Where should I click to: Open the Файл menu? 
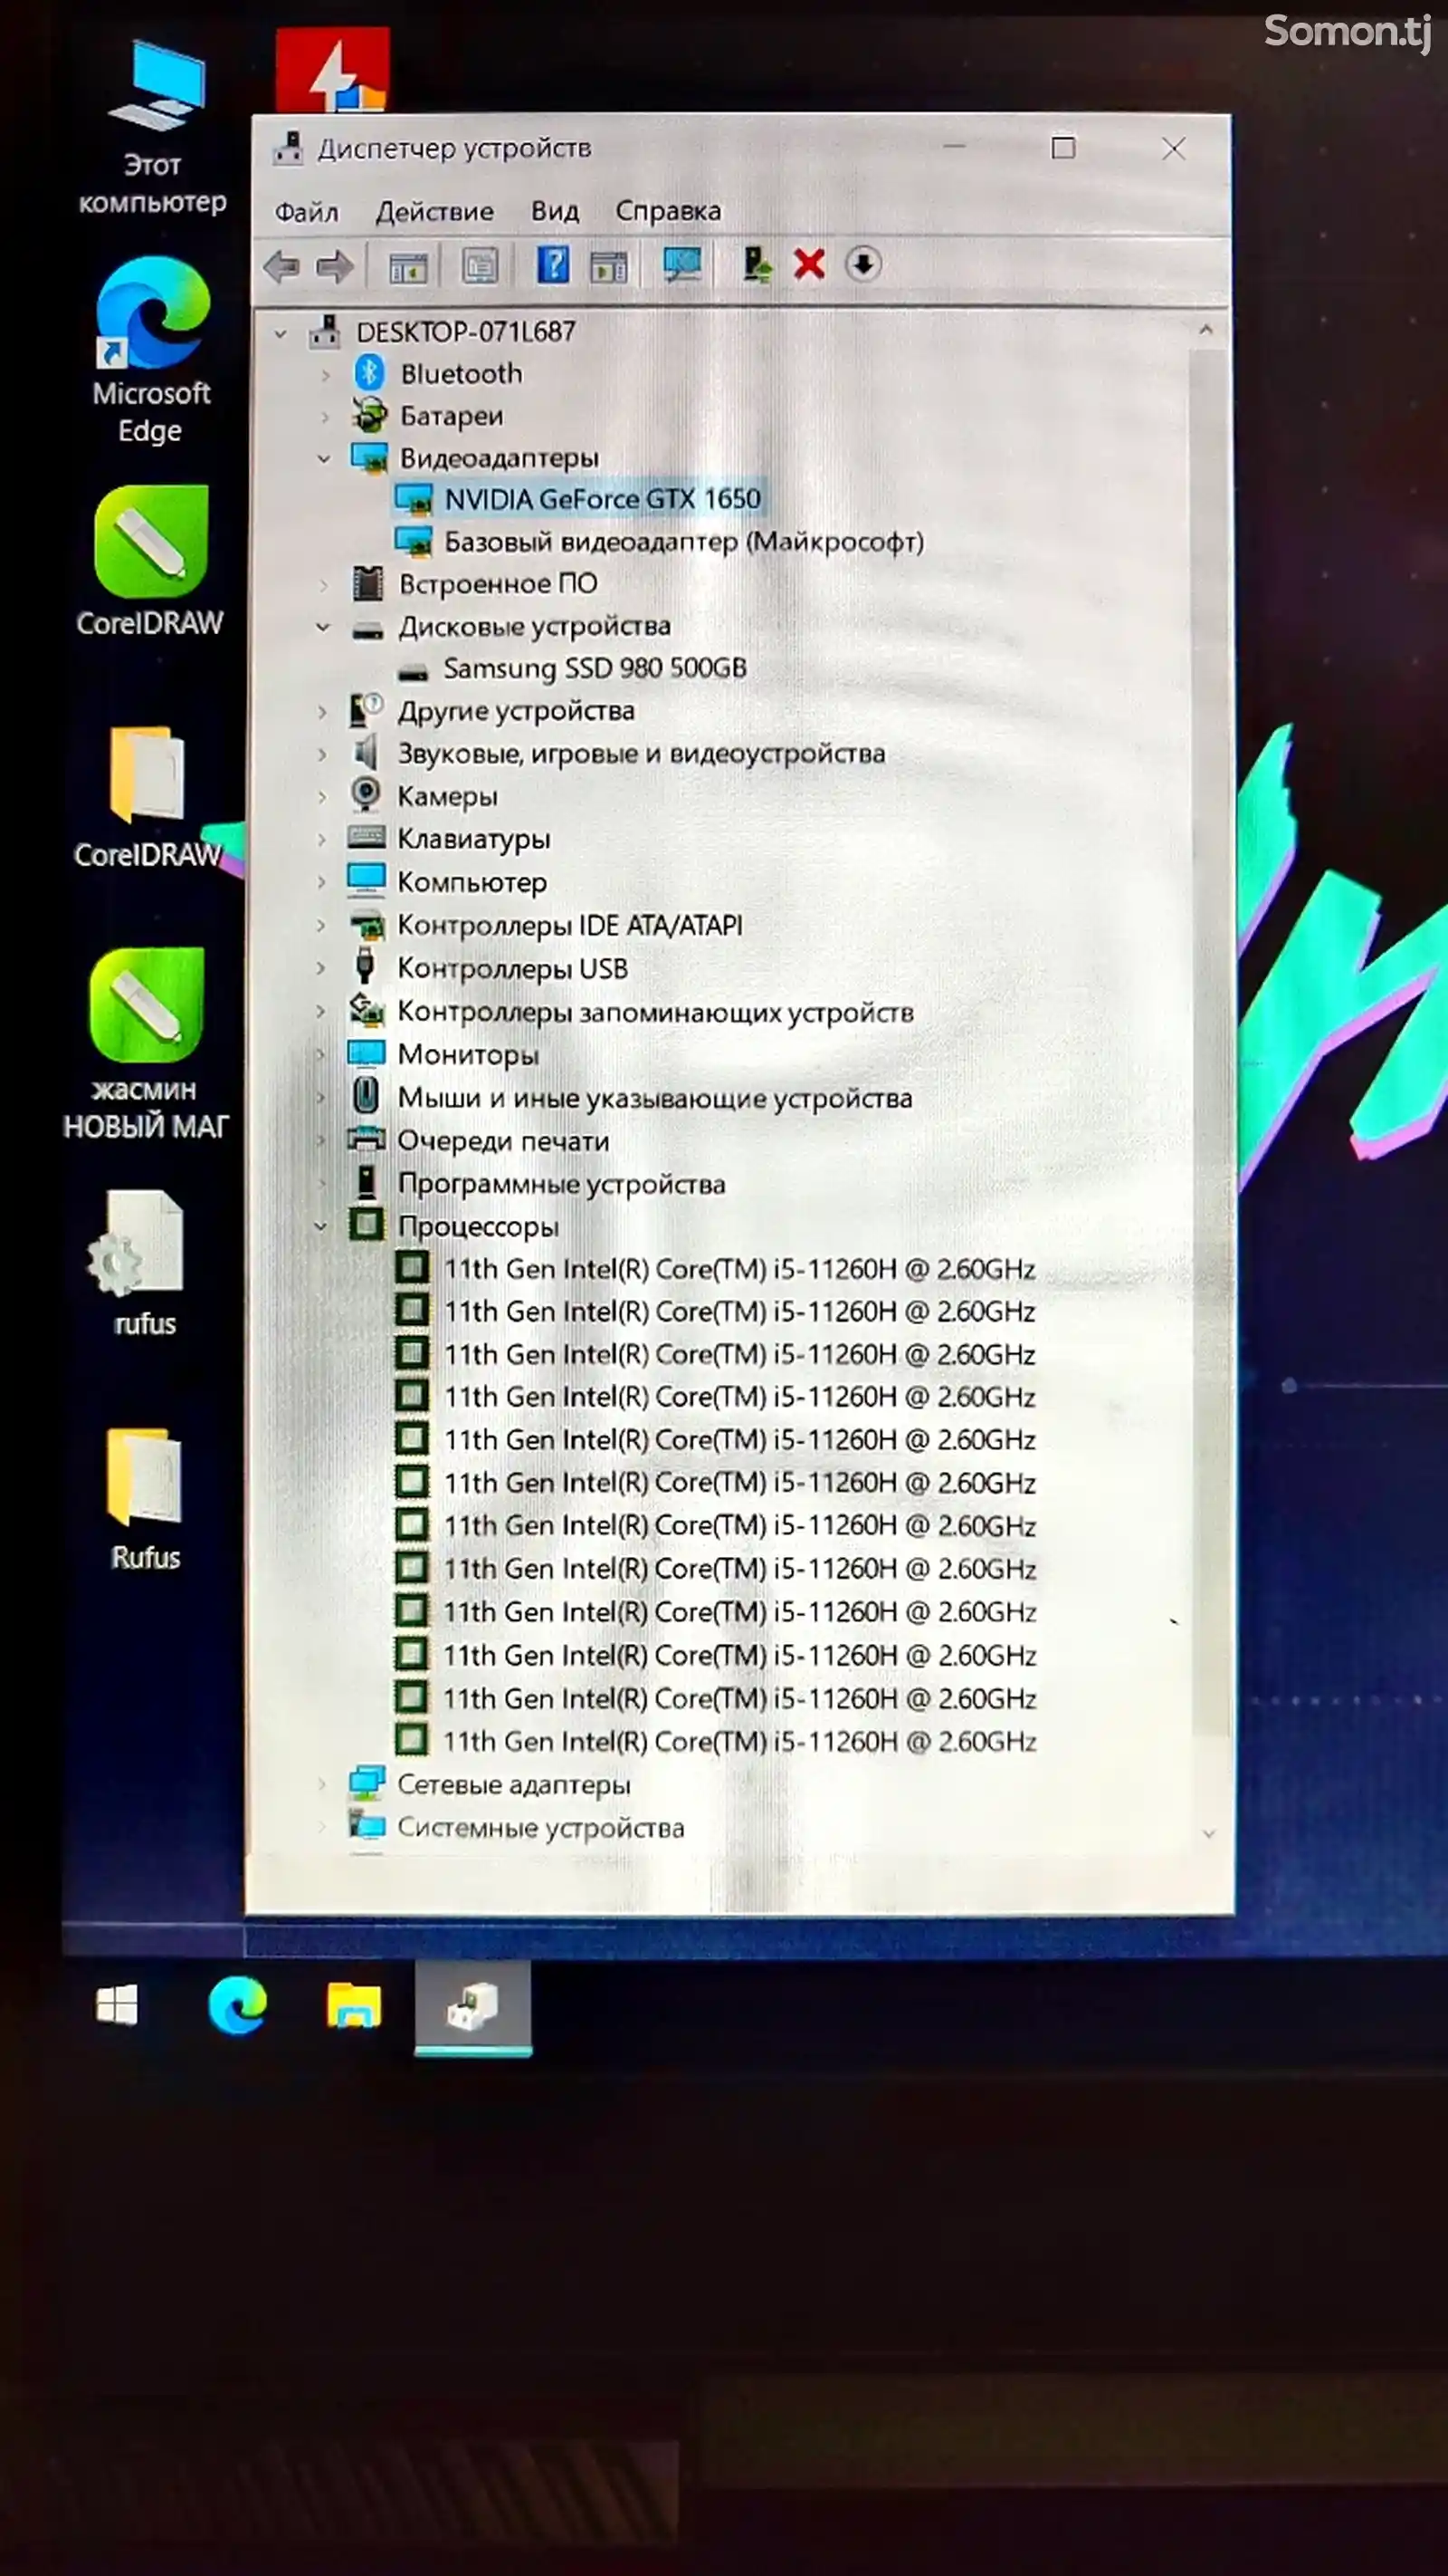click(x=306, y=212)
